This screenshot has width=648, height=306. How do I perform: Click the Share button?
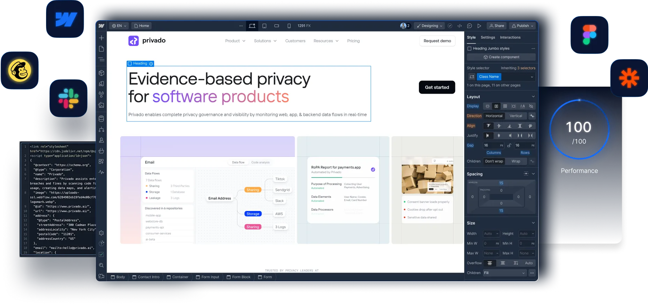[x=497, y=26]
